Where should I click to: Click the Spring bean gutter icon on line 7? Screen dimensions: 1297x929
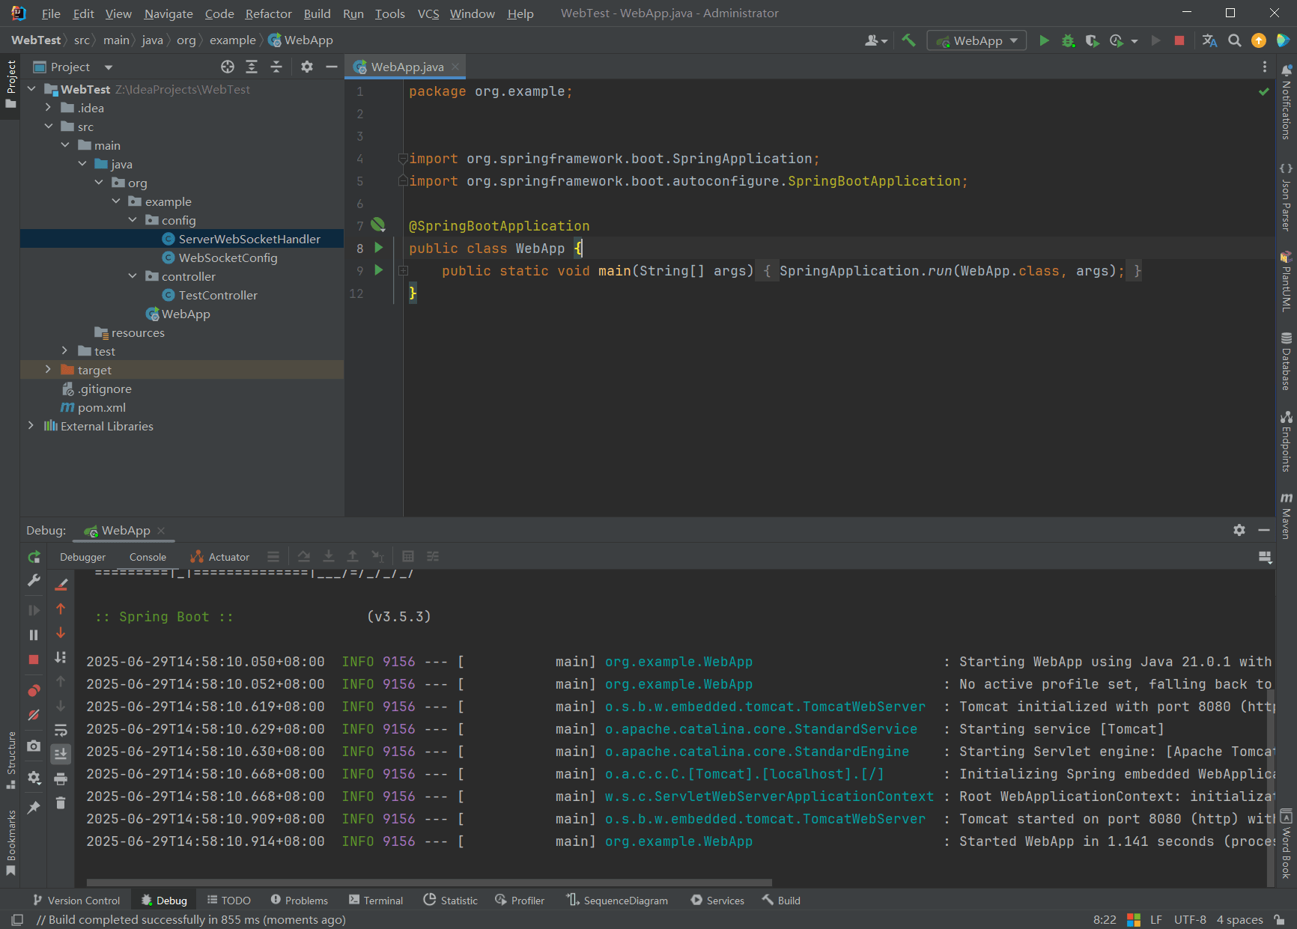pyautogui.click(x=378, y=225)
